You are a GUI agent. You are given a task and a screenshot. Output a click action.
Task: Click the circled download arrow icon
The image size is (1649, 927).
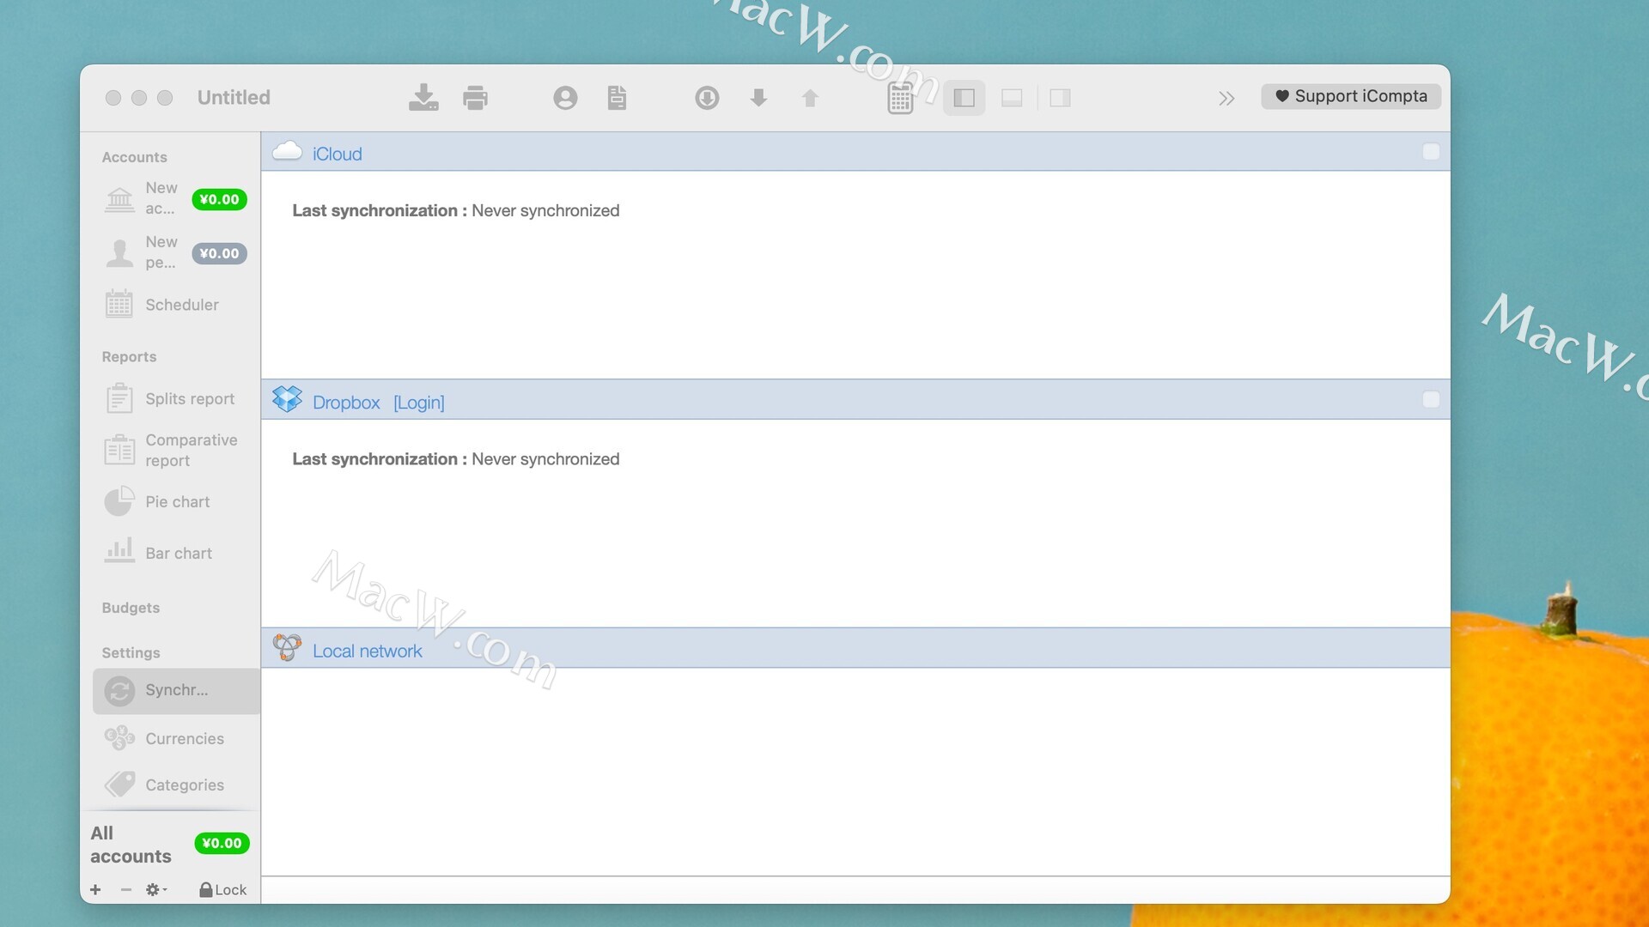(707, 98)
